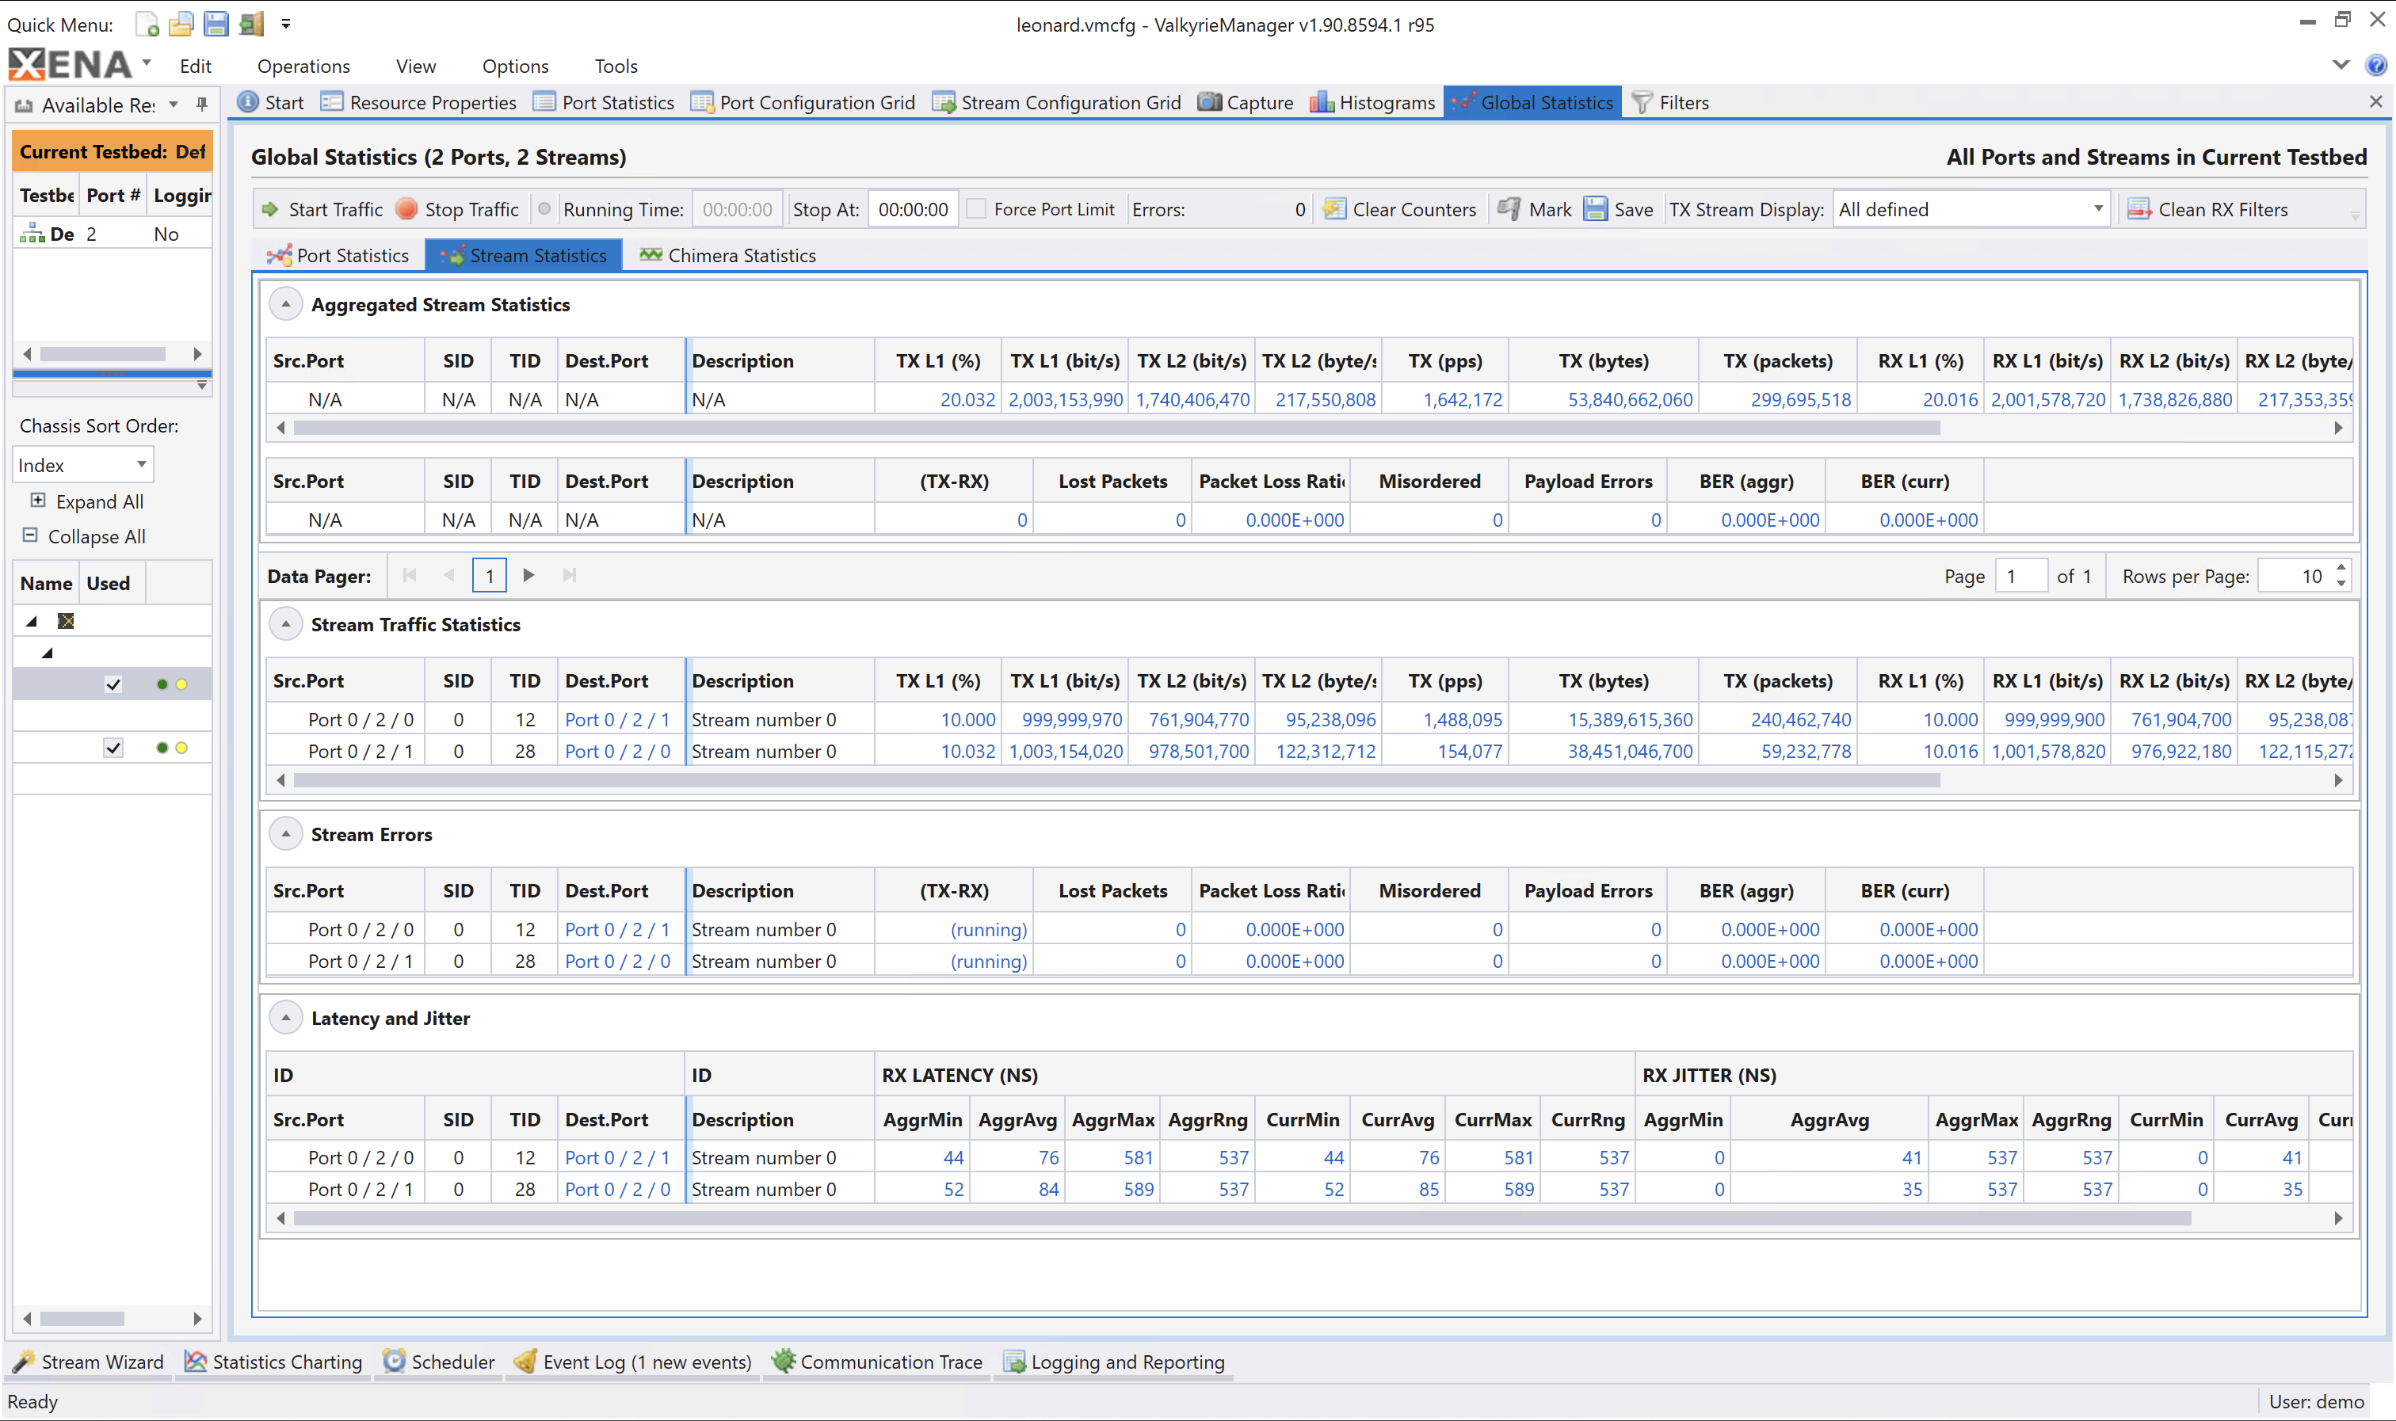This screenshot has width=2396, height=1421.
Task: Go to first page in Data Pager
Action: pyautogui.click(x=410, y=576)
